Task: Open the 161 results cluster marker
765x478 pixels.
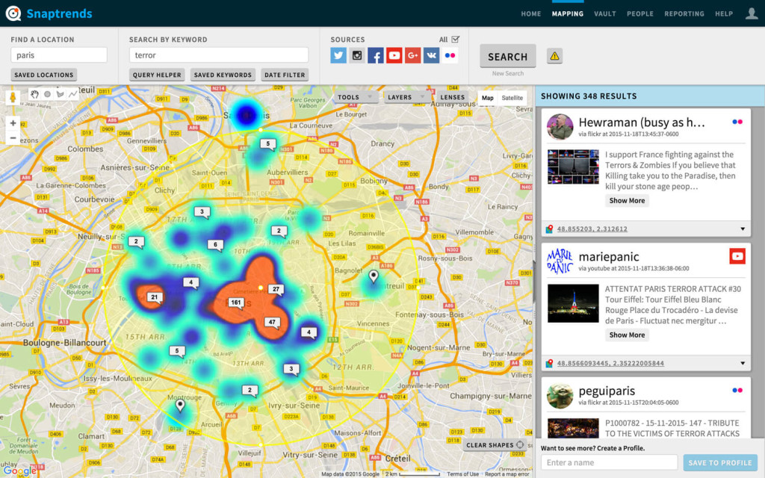Action: pyautogui.click(x=236, y=303)
